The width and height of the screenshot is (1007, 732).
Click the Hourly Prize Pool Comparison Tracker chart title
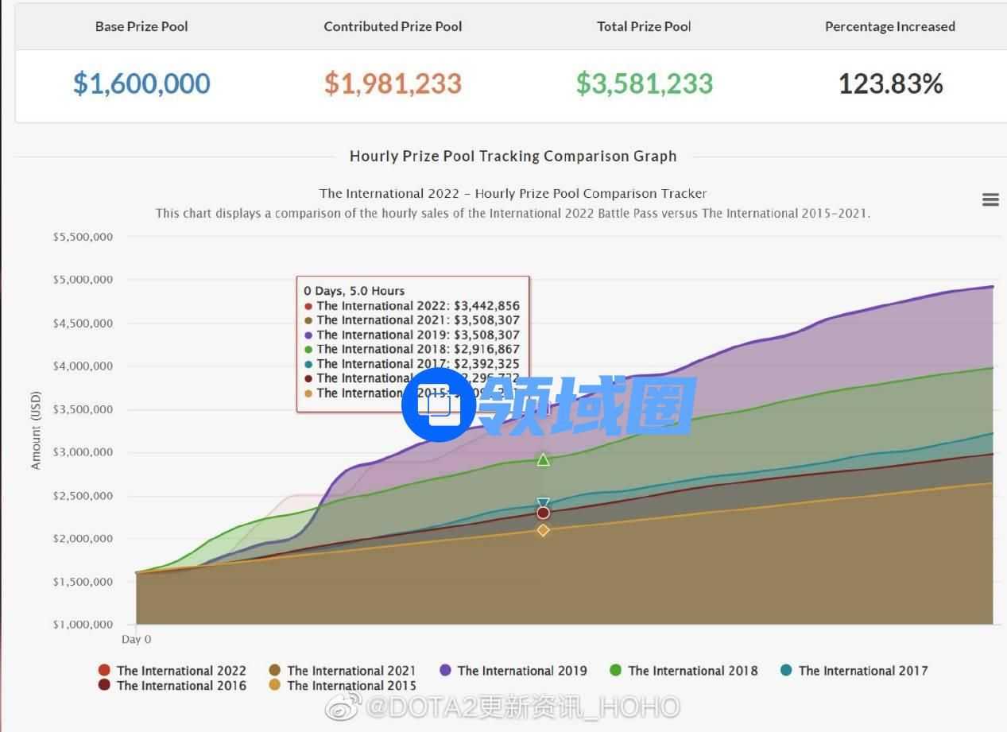click(x=513, y=193)
